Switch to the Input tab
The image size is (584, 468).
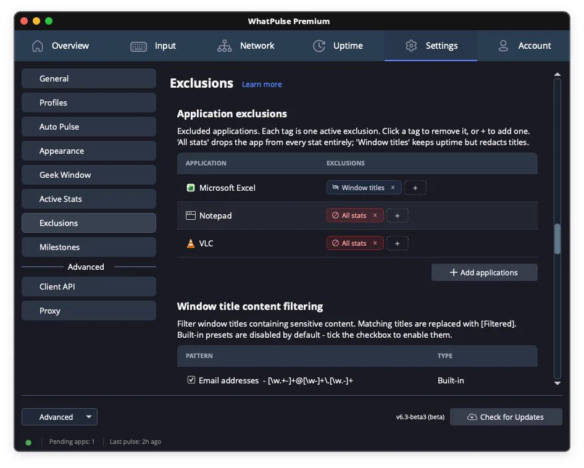[153, 46]
